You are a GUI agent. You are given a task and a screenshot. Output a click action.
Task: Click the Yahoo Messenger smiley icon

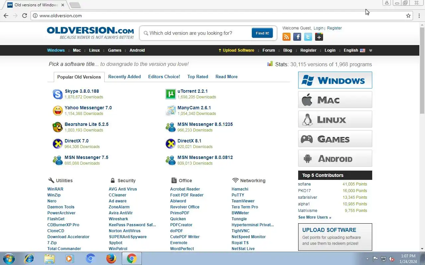[x=58, y=111]
